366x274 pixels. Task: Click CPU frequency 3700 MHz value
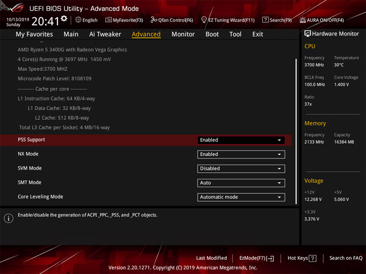[x=314, y=65]
